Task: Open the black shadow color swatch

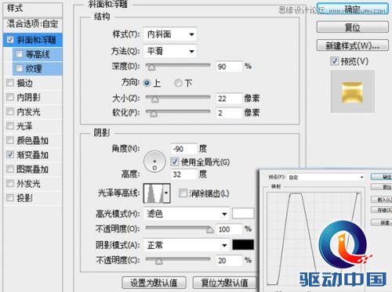Action: tap(243, 245)
